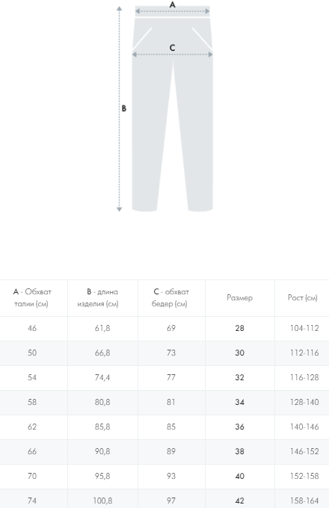Click the 'Рост (см)' column header
This screenshot has height=508, width=329.
302,298
